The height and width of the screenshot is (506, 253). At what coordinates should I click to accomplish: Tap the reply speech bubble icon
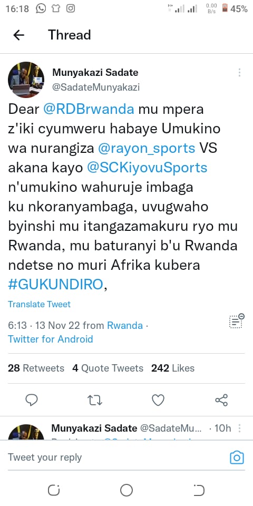click(x=32, y=400)
